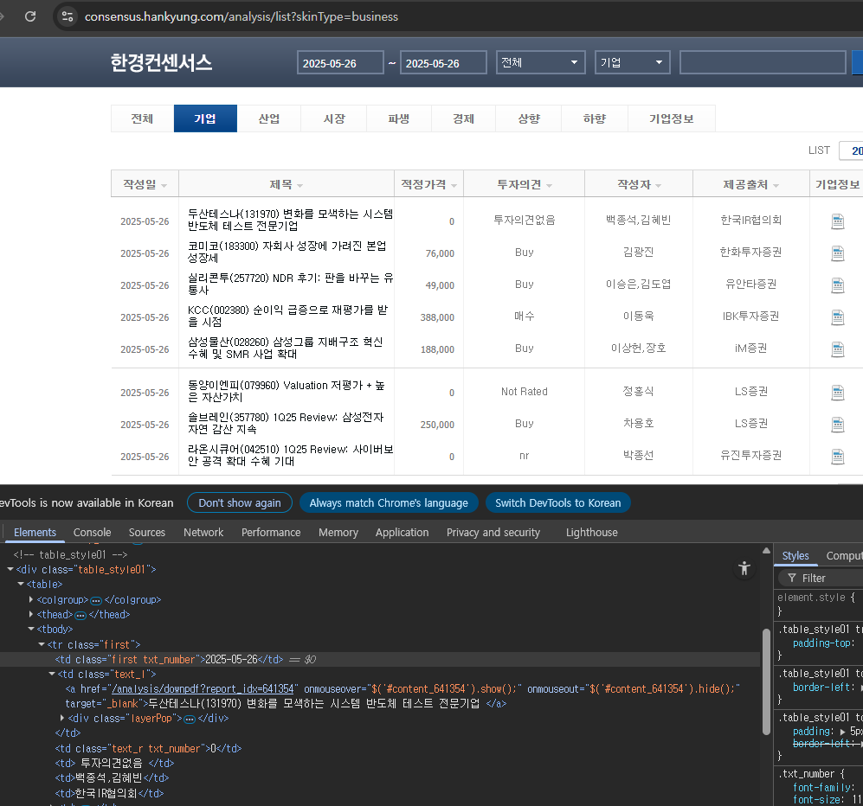Open Privacy and security DevTools tab
Viewport: 863px width, 806px height.
click(493, 532)
